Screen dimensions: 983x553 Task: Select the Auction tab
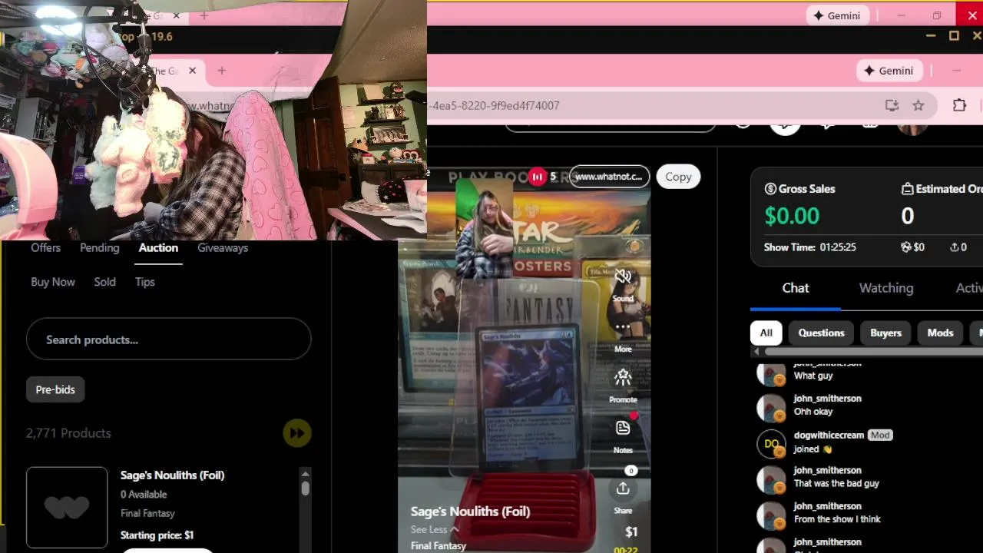[x=158, y=247]
